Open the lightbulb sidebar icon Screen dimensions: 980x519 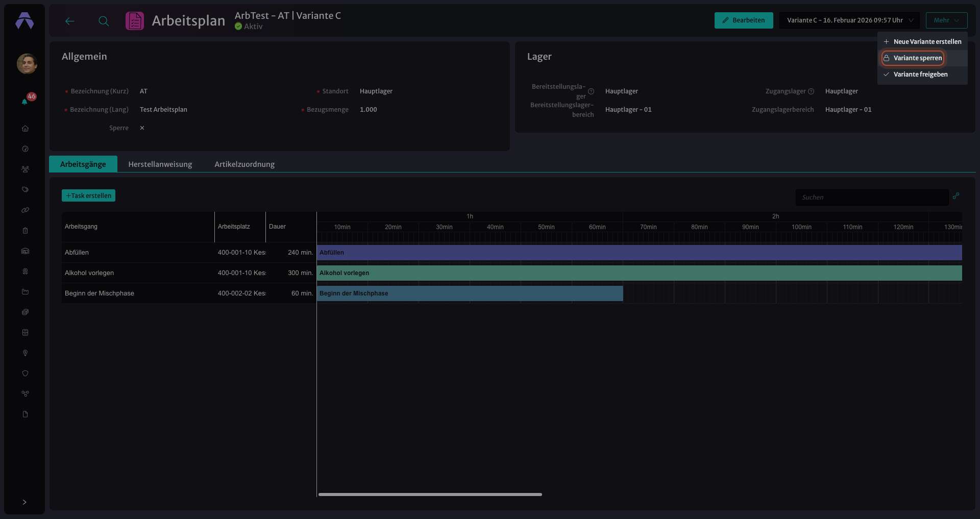click(x=25, y=353)
